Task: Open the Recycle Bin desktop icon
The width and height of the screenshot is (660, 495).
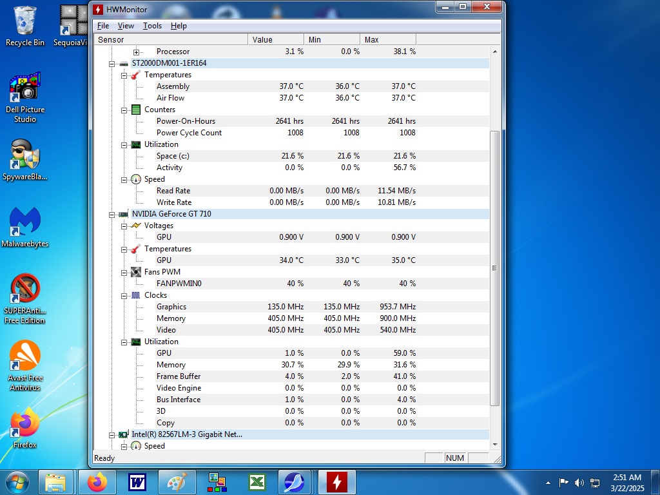Action: point(25,26)
